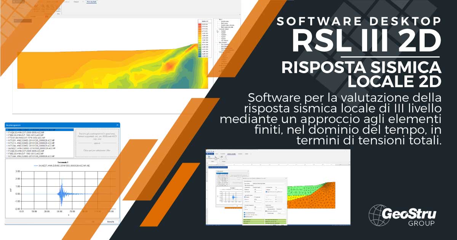Enable the highlighted blue checkbox in the parameters dialog
This screenshot has height=240, width=457.
point(267,192)
